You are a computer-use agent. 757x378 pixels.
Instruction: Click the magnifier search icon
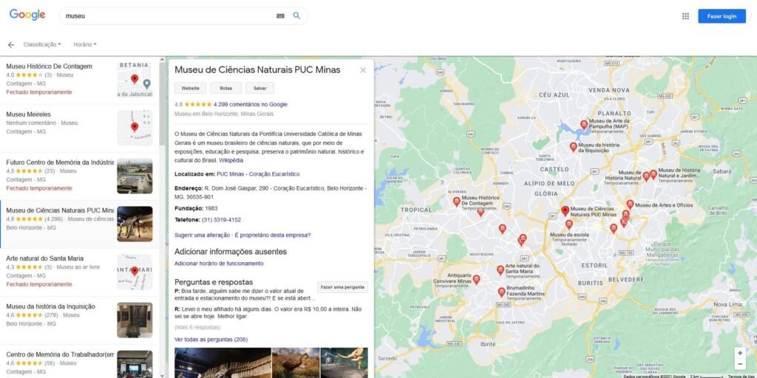[296, 16]
